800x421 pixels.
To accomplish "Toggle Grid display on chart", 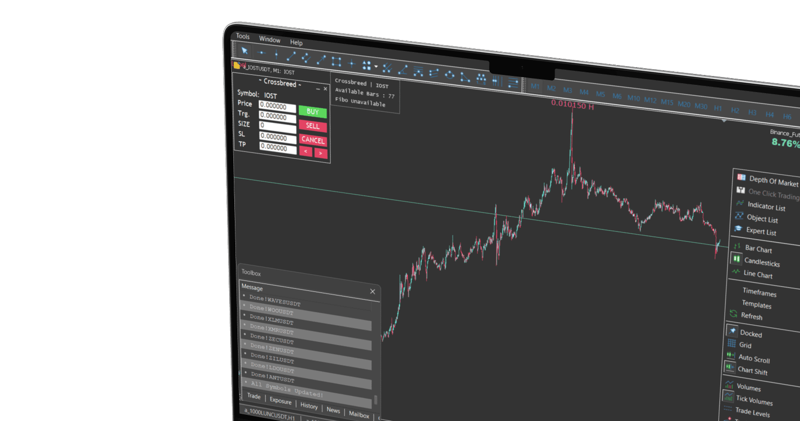I will coord(745,345).
